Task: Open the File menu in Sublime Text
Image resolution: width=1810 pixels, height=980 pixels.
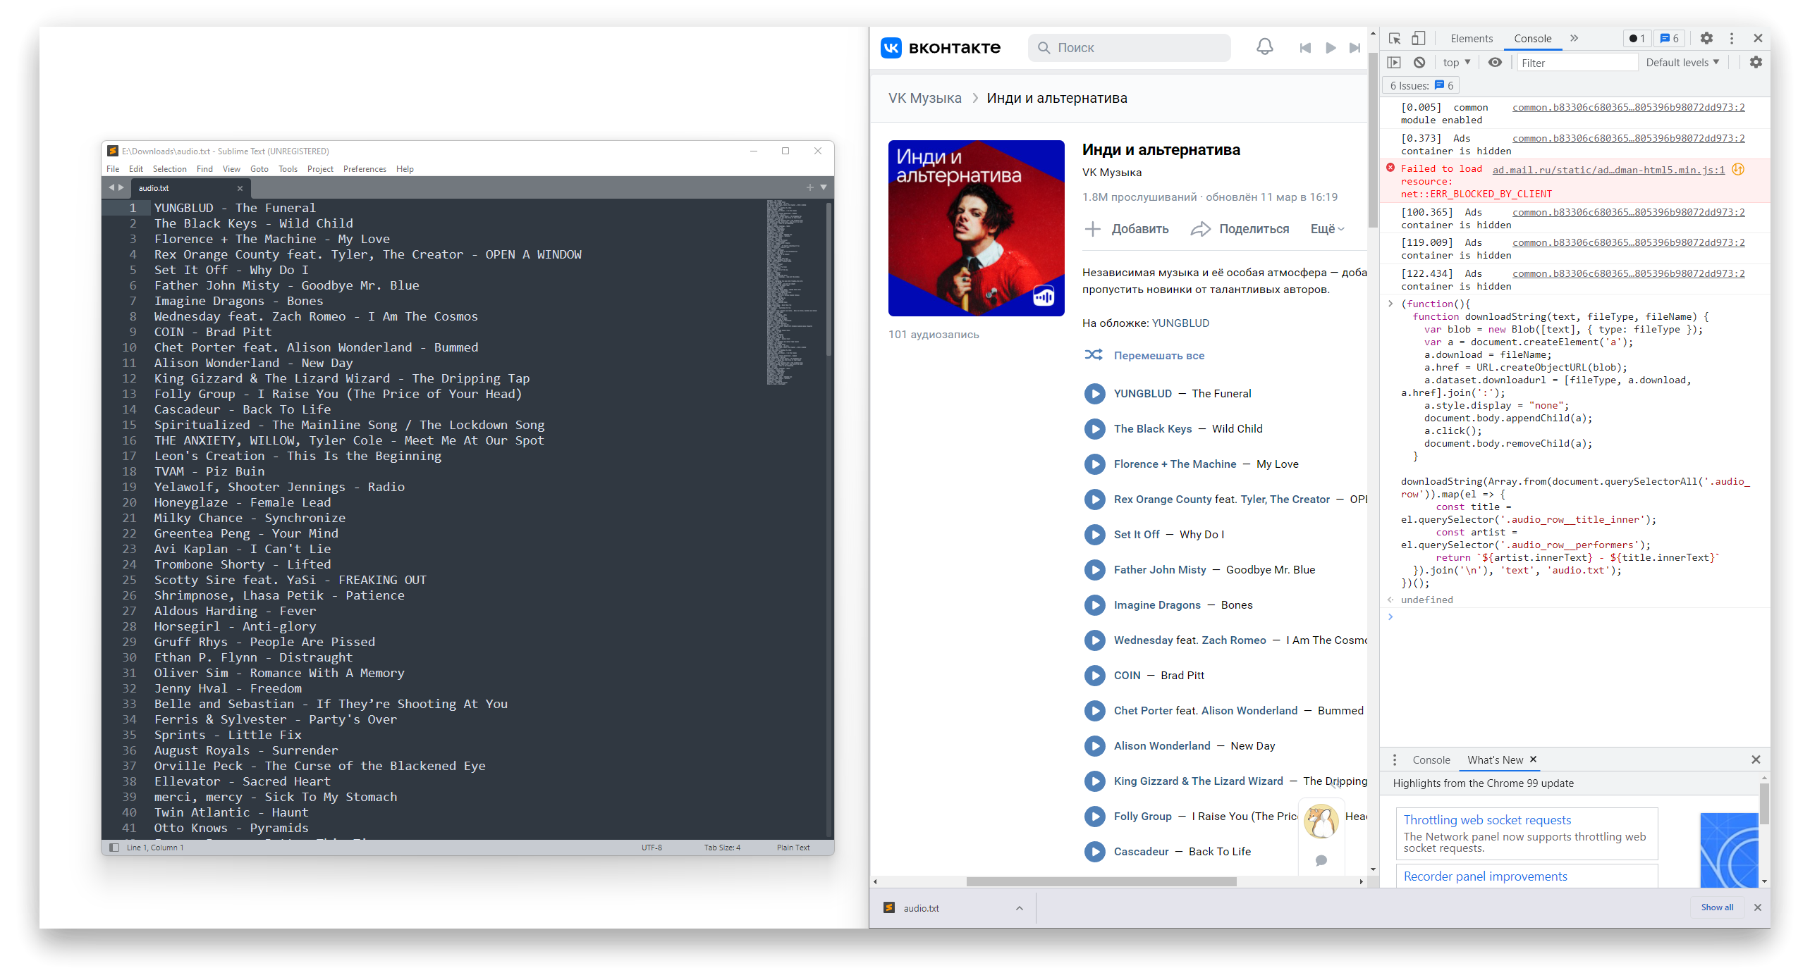Action: [113, 169]
